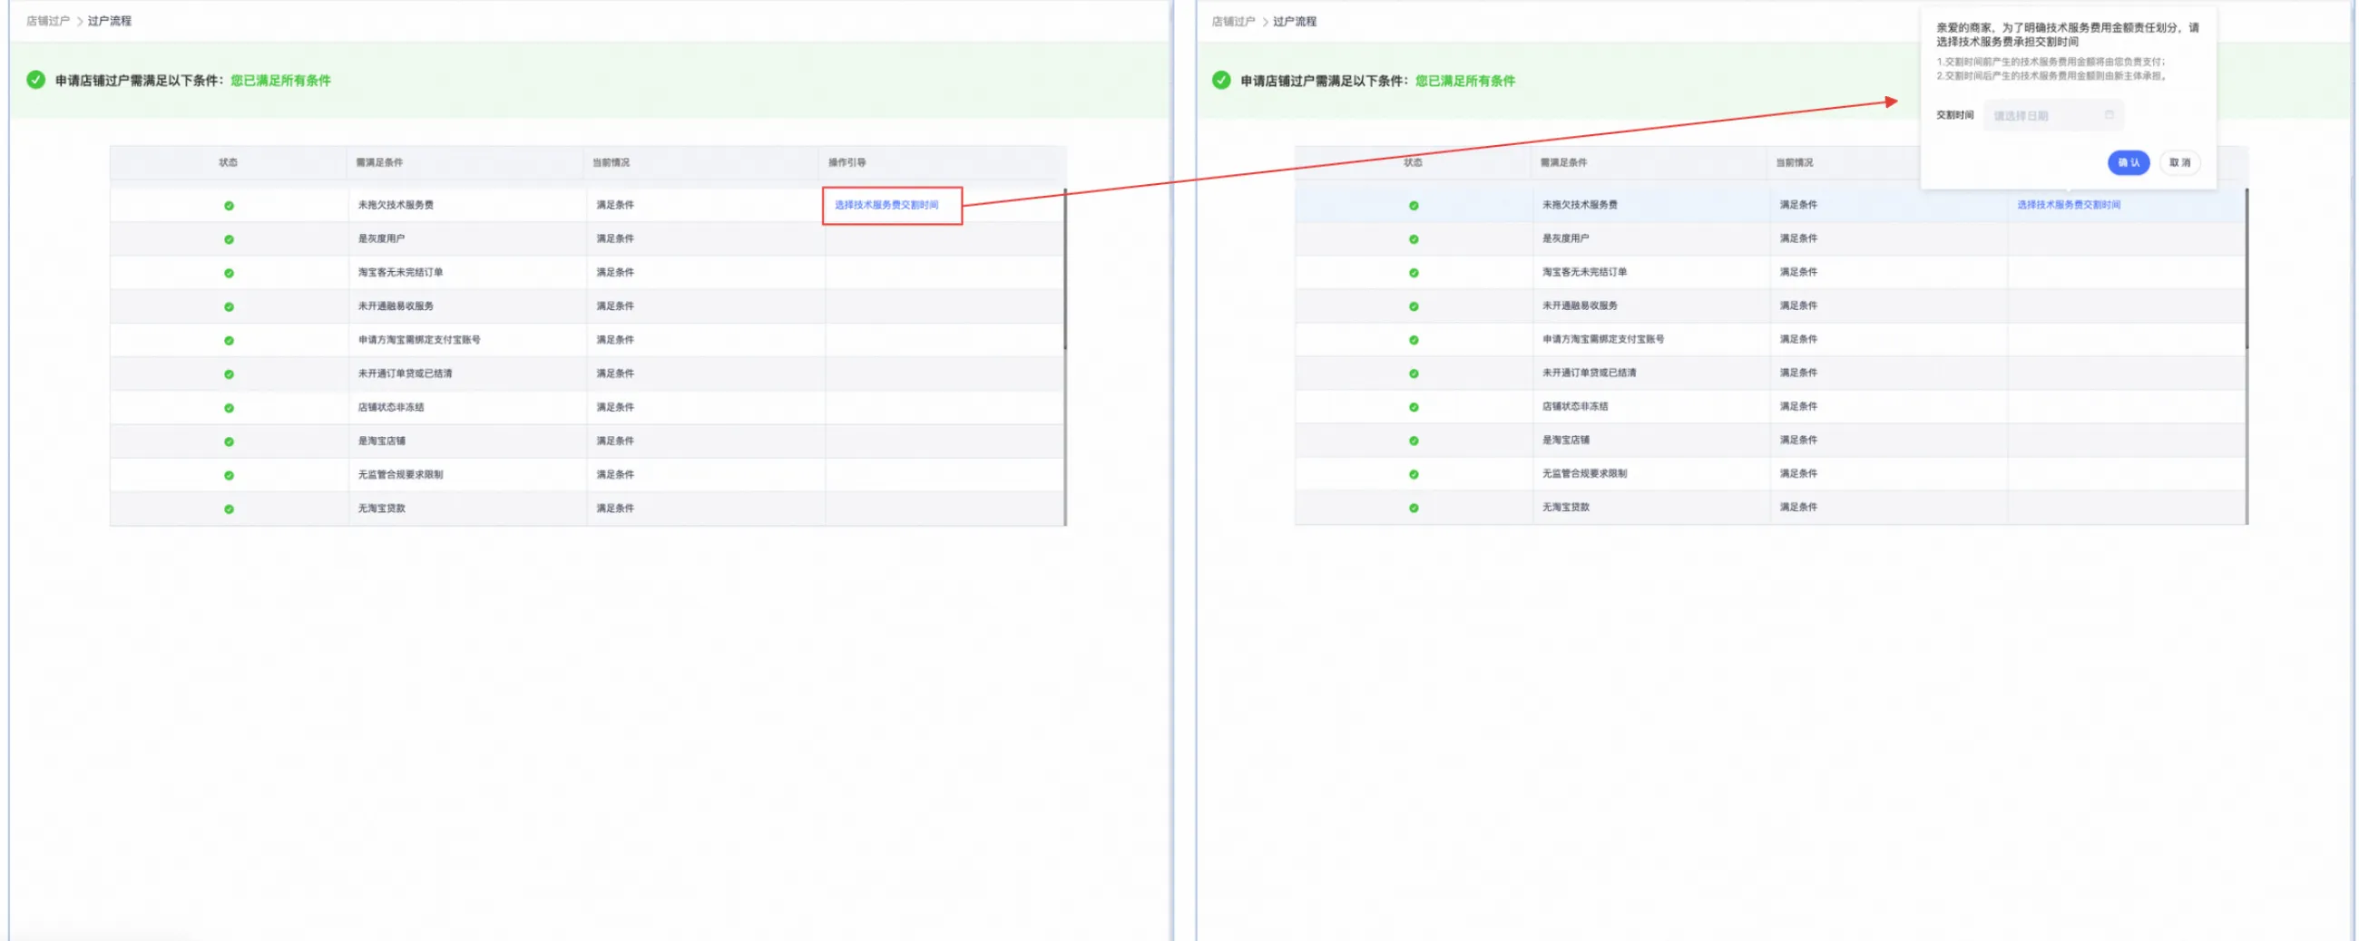Click left table's vertical scrollbar thumb
The height and width of the screenshot is (941, 2359).
tap(1064, 268)
